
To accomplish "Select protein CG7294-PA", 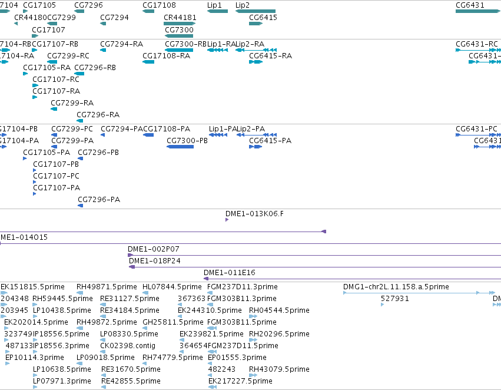I will click(x=122, y=129).
